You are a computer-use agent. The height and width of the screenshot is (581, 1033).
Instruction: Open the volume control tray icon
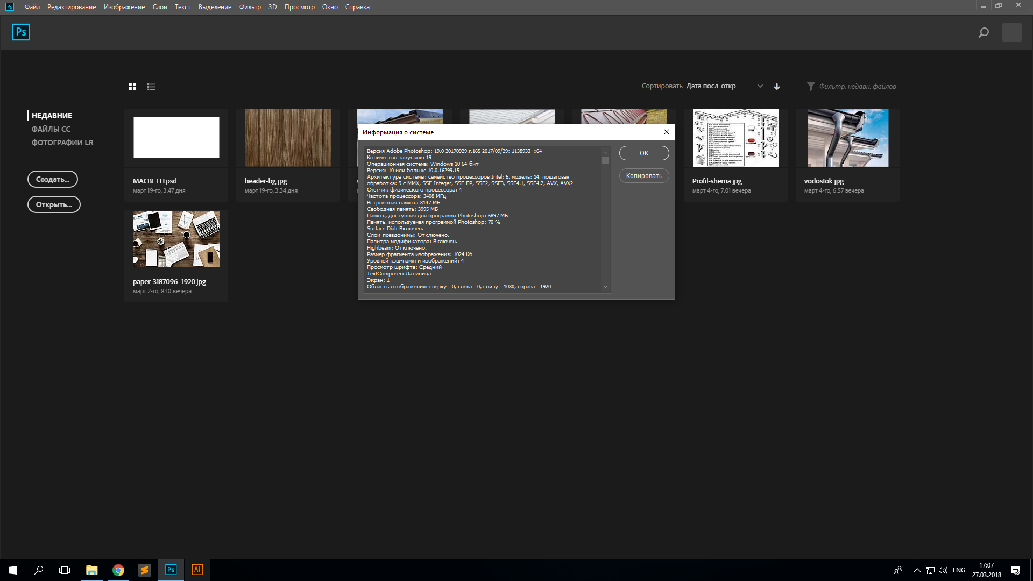click(x=943, y=570)
